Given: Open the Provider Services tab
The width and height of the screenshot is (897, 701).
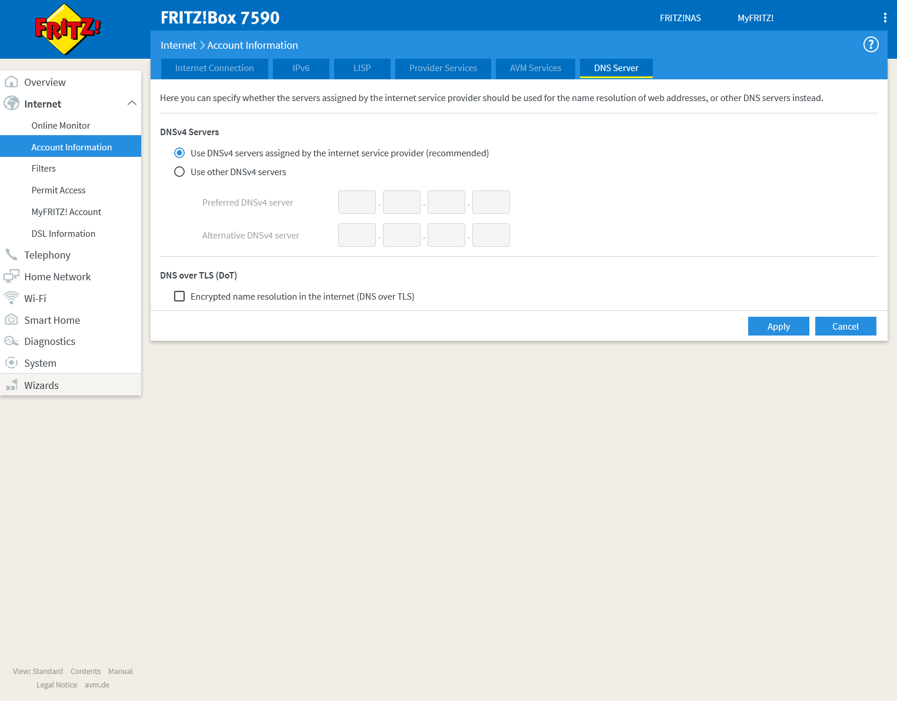Looking at the screenshot, I should [x=443, y=68].
